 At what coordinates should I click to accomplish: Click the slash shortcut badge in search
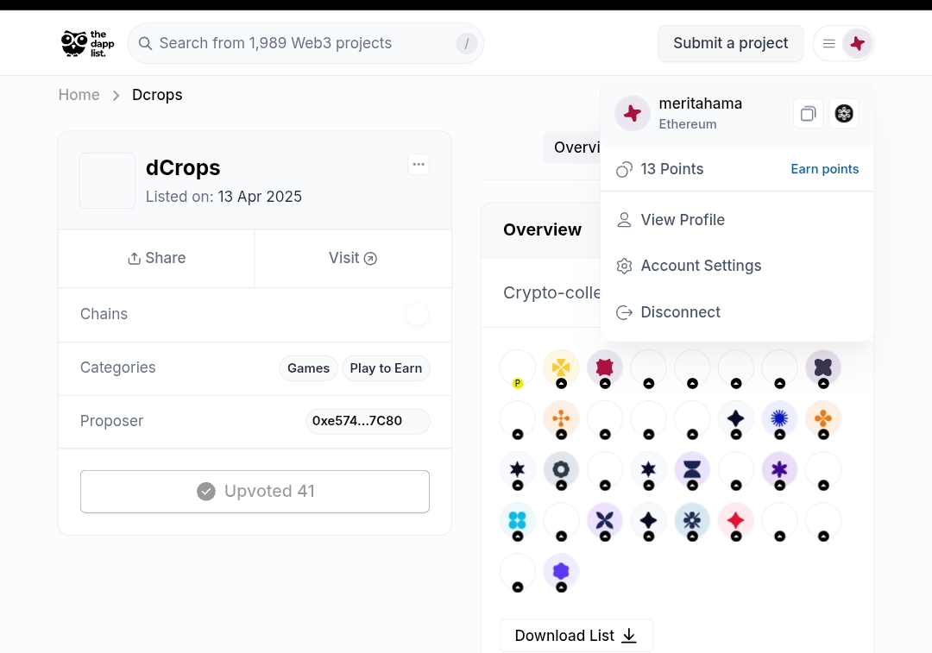click(467, 43)
